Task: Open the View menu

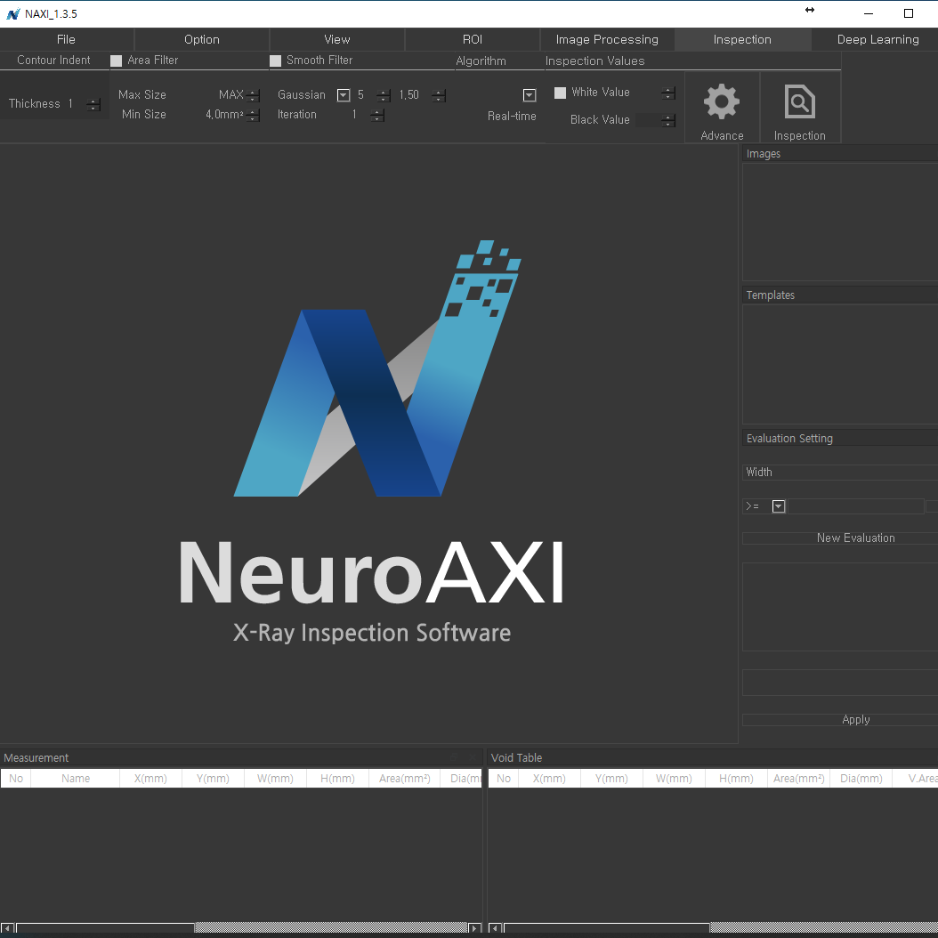Action: [x=336, y=39]
